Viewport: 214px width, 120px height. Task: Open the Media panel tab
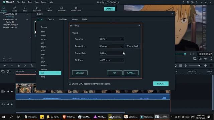4,9
